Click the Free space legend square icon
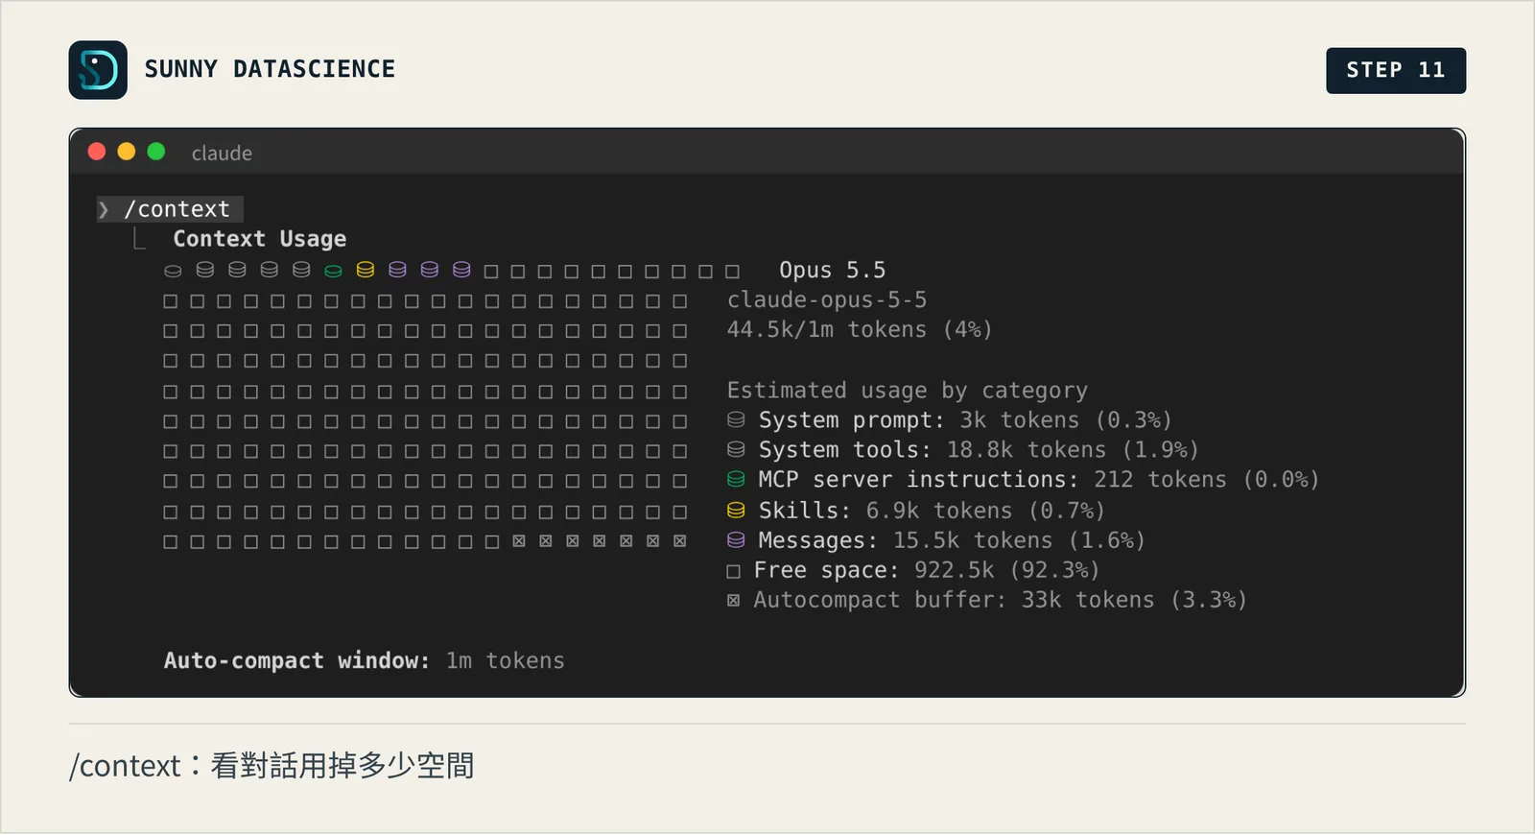The height and width of the screenshot is (835, 1535). coord(734,572)
